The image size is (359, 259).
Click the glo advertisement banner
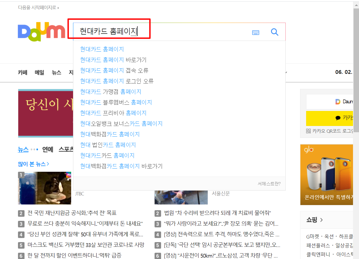point(327,174)
